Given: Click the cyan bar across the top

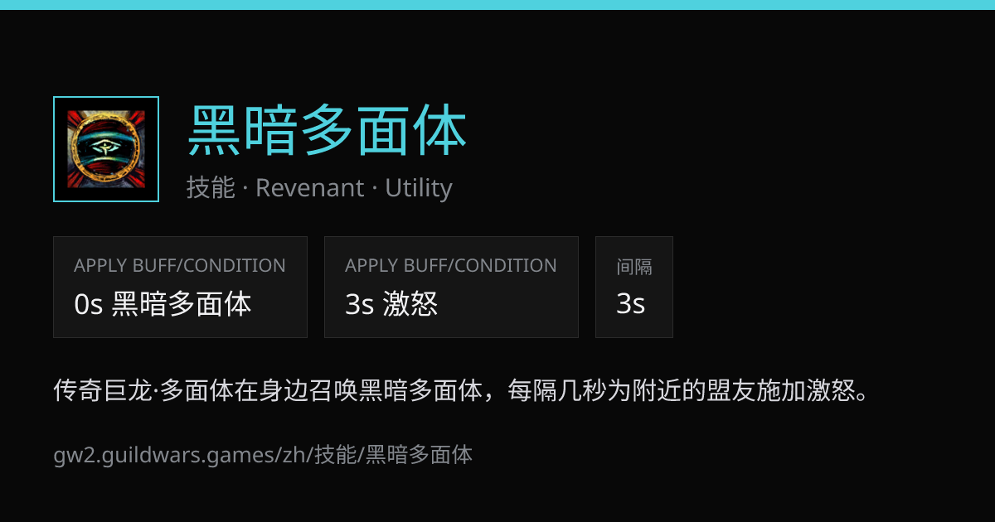Looking at the screenshot, I should (498, 5).
